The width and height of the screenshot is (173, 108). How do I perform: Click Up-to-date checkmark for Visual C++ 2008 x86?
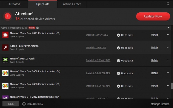click(118, 86)
